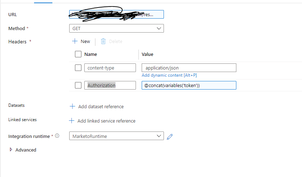Image resolution: width=302 pixels, height=177 pixels.
Task: Click the Name column header
Action: pos(90,54)
